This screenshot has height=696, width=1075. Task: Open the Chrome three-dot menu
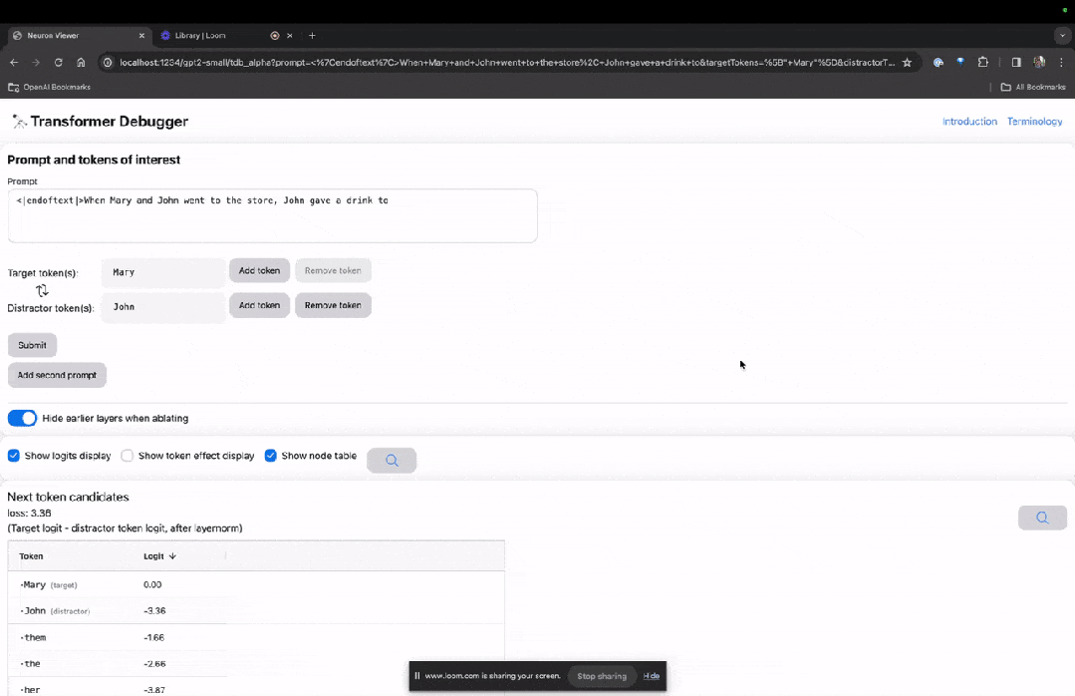pos(1060,62)
